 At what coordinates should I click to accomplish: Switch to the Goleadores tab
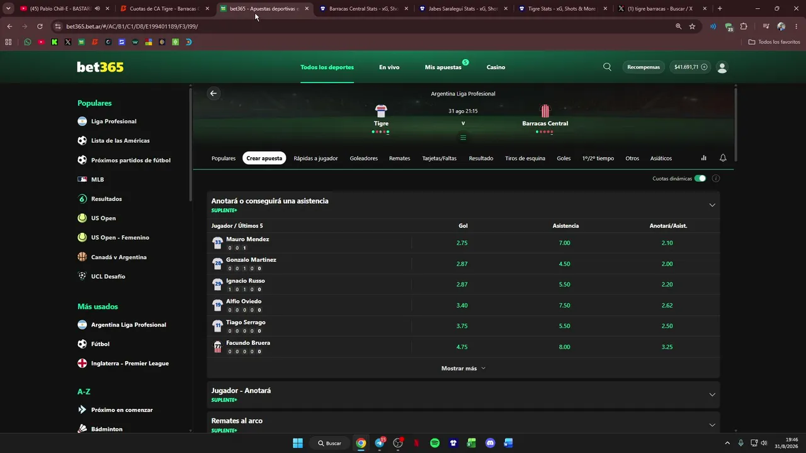364,158
